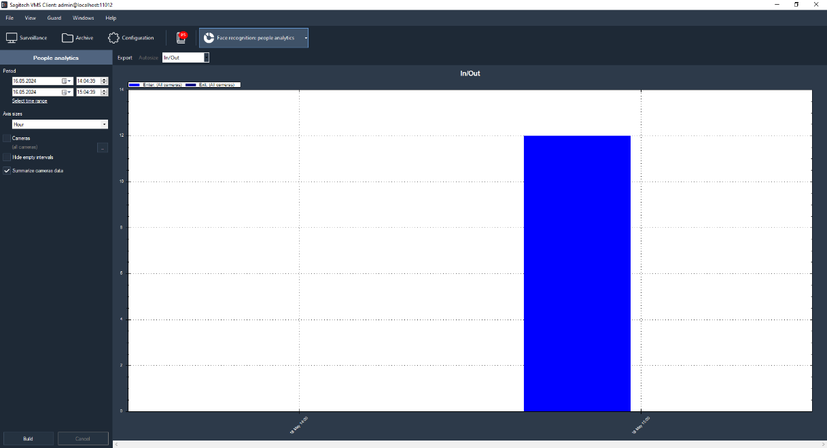This screenshot has height=448, width=827.
Task: Open calendar picker for end date
Action: click(x=67, y=92)
